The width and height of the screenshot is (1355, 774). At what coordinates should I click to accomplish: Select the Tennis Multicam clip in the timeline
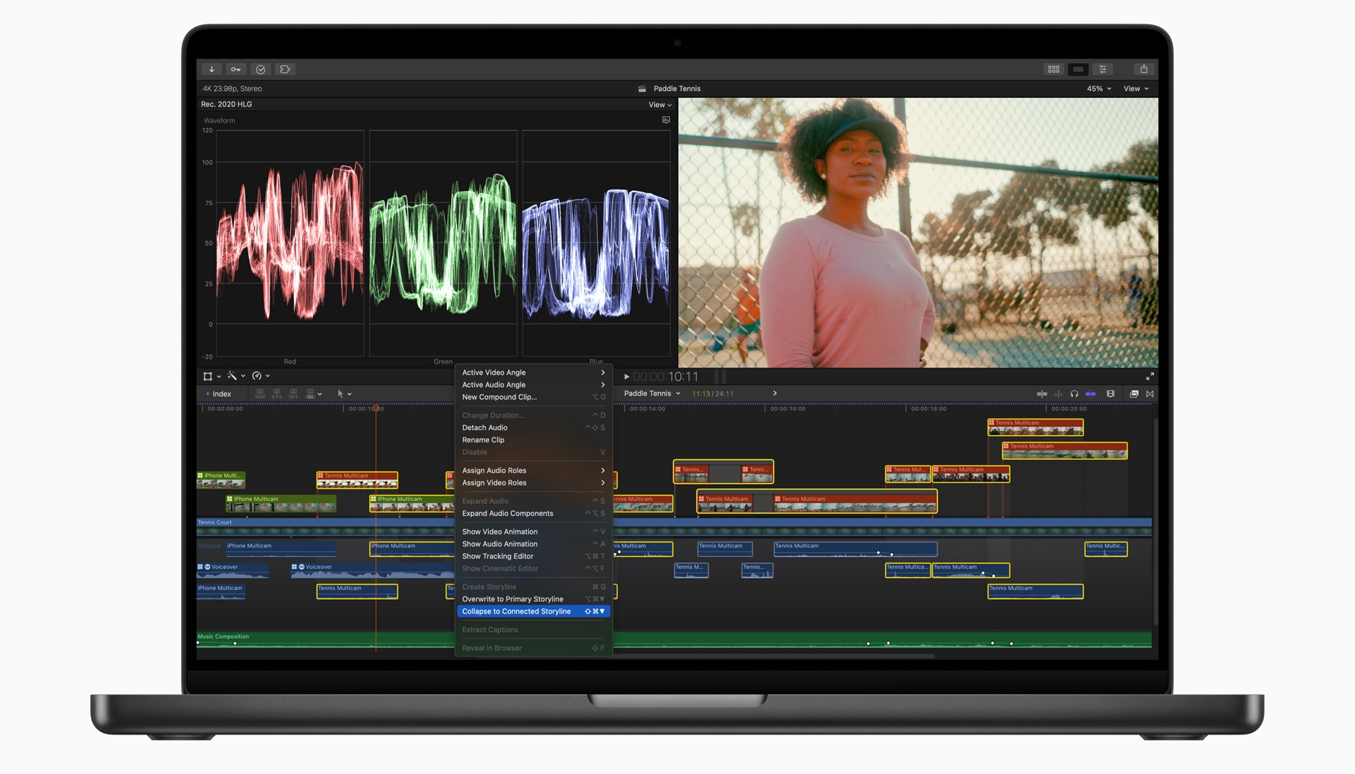point(357,477)
